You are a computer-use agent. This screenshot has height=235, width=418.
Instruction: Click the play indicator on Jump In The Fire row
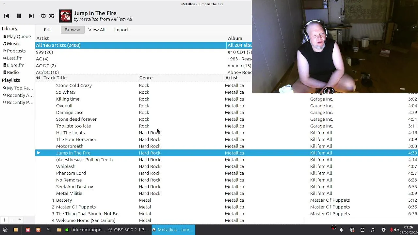coord(39,153)
